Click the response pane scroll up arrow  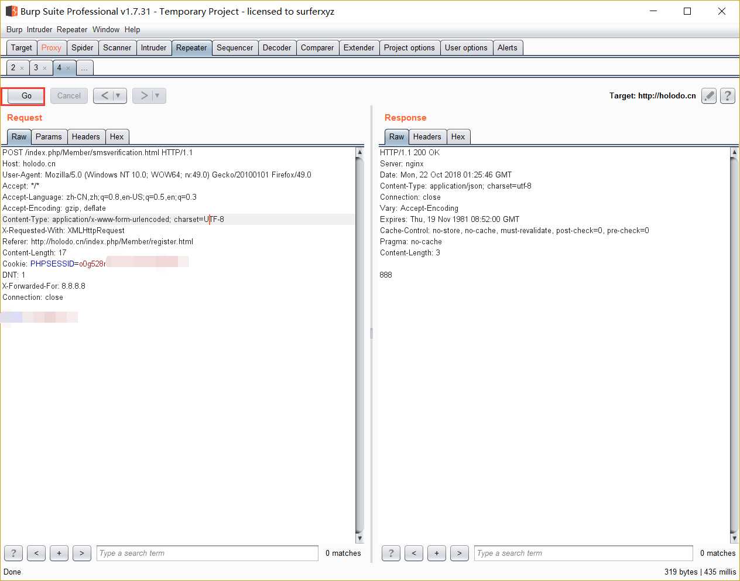point(734,152)
